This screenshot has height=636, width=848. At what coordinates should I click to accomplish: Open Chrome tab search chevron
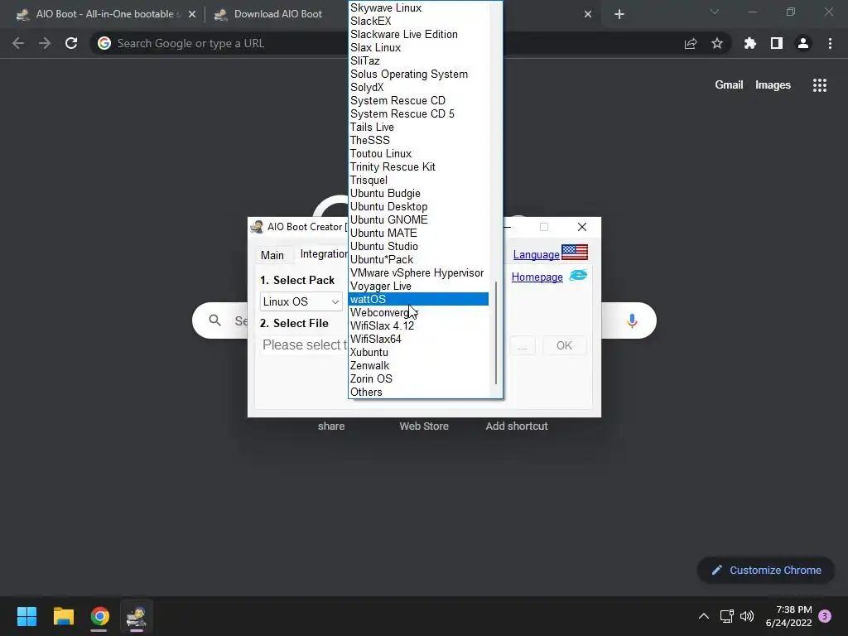point(715,12)
